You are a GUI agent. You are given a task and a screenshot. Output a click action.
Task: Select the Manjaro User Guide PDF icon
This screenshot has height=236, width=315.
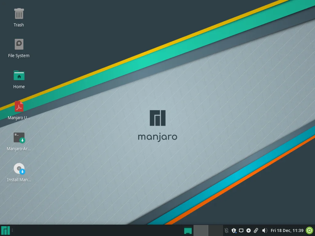[x=19, y=106]
